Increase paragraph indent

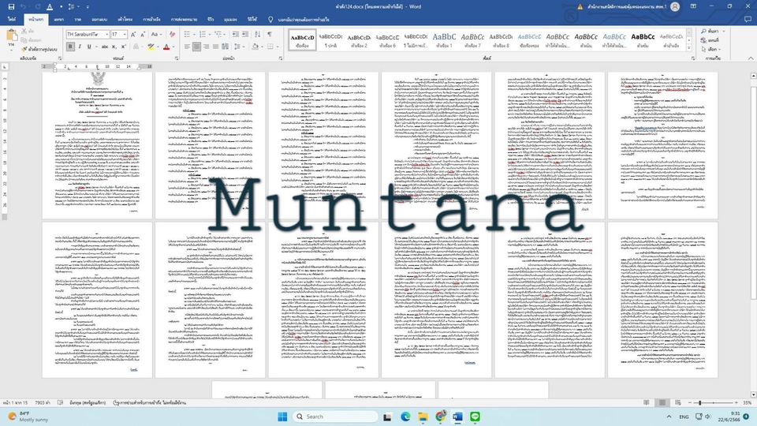tap(245, 34)
